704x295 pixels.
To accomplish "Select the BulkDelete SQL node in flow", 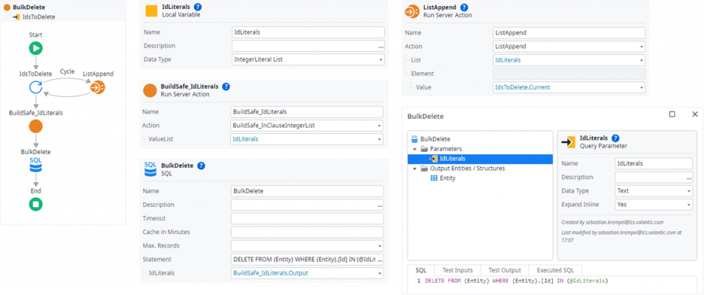I will pos(35,165).
